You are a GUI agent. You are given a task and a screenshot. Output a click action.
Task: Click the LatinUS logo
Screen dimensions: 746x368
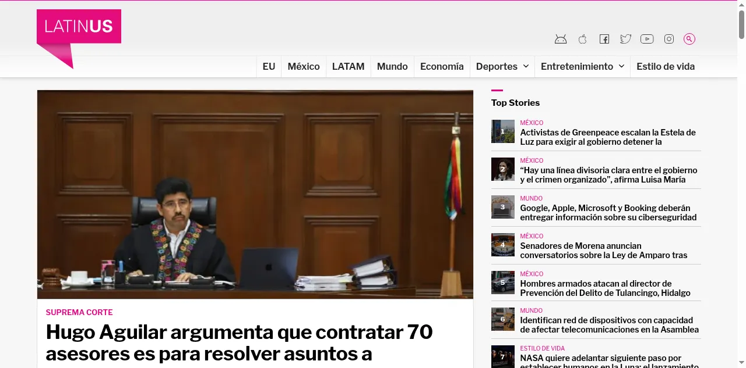coord(79,27)
